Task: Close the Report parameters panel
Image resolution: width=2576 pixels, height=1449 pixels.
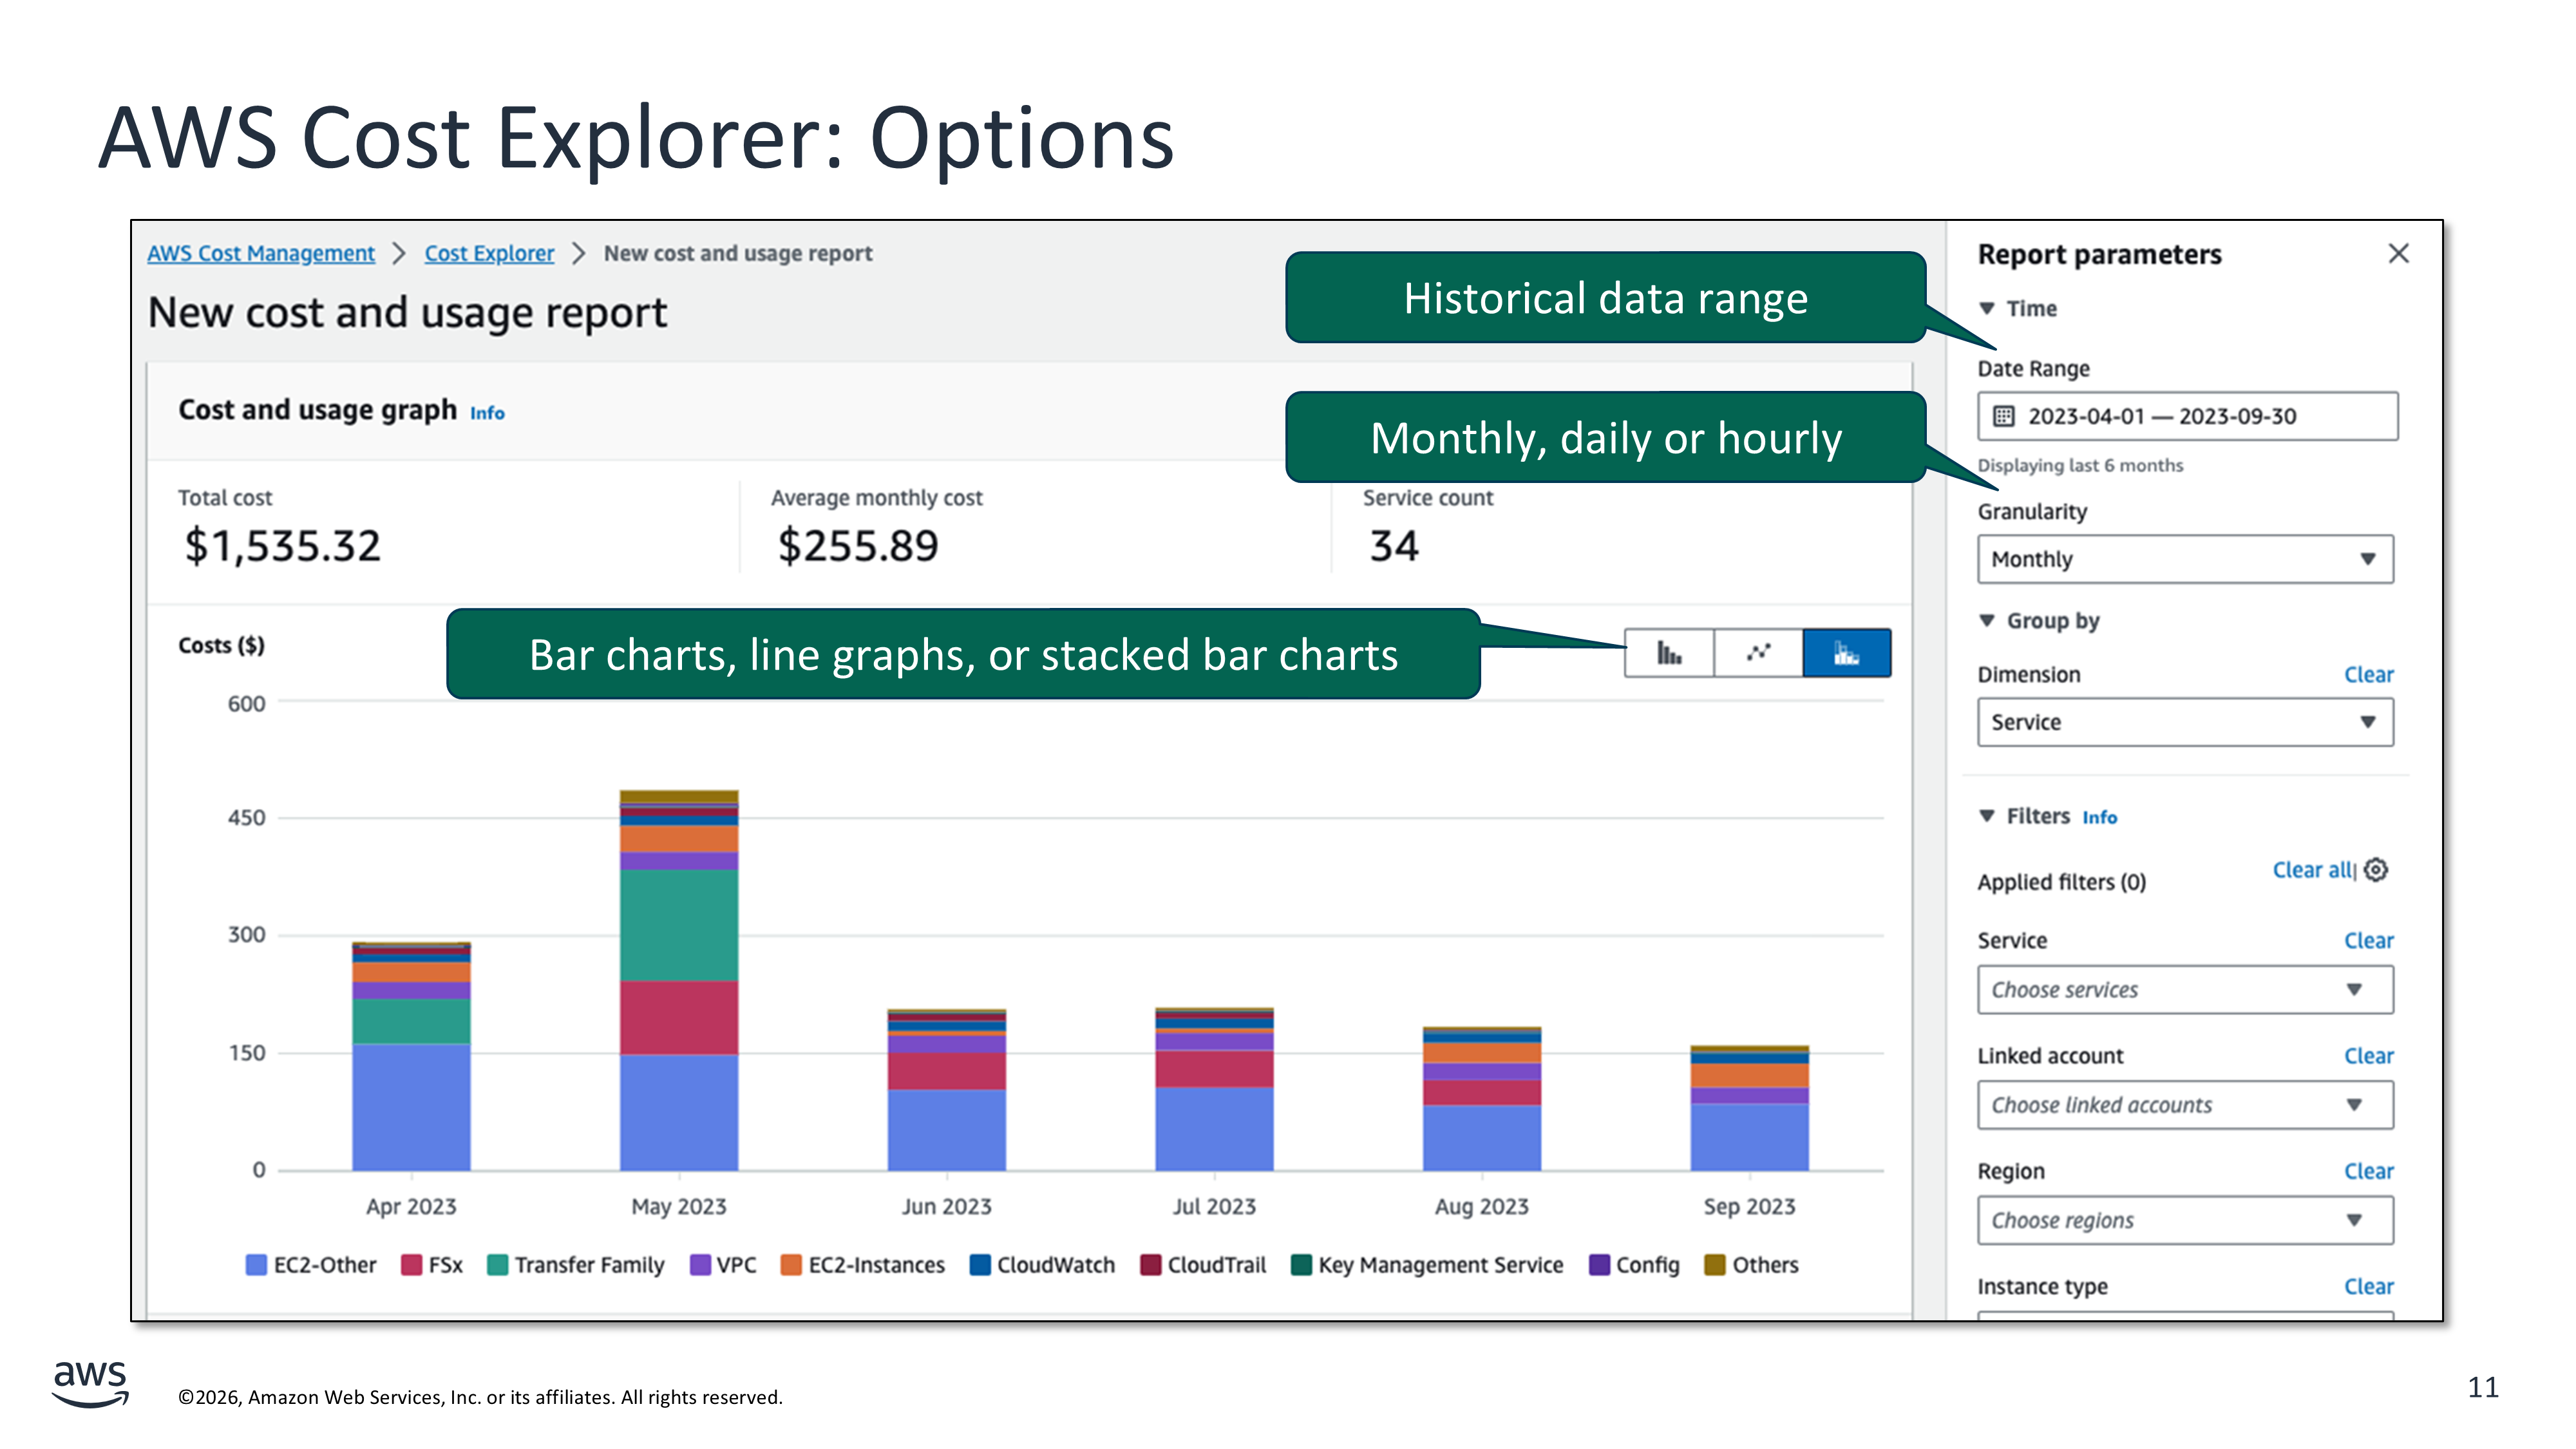Action: [x=2398, y=254]
